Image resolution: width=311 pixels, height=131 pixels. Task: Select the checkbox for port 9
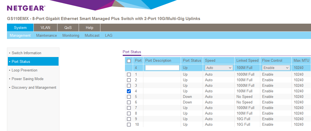click(129, 119)
